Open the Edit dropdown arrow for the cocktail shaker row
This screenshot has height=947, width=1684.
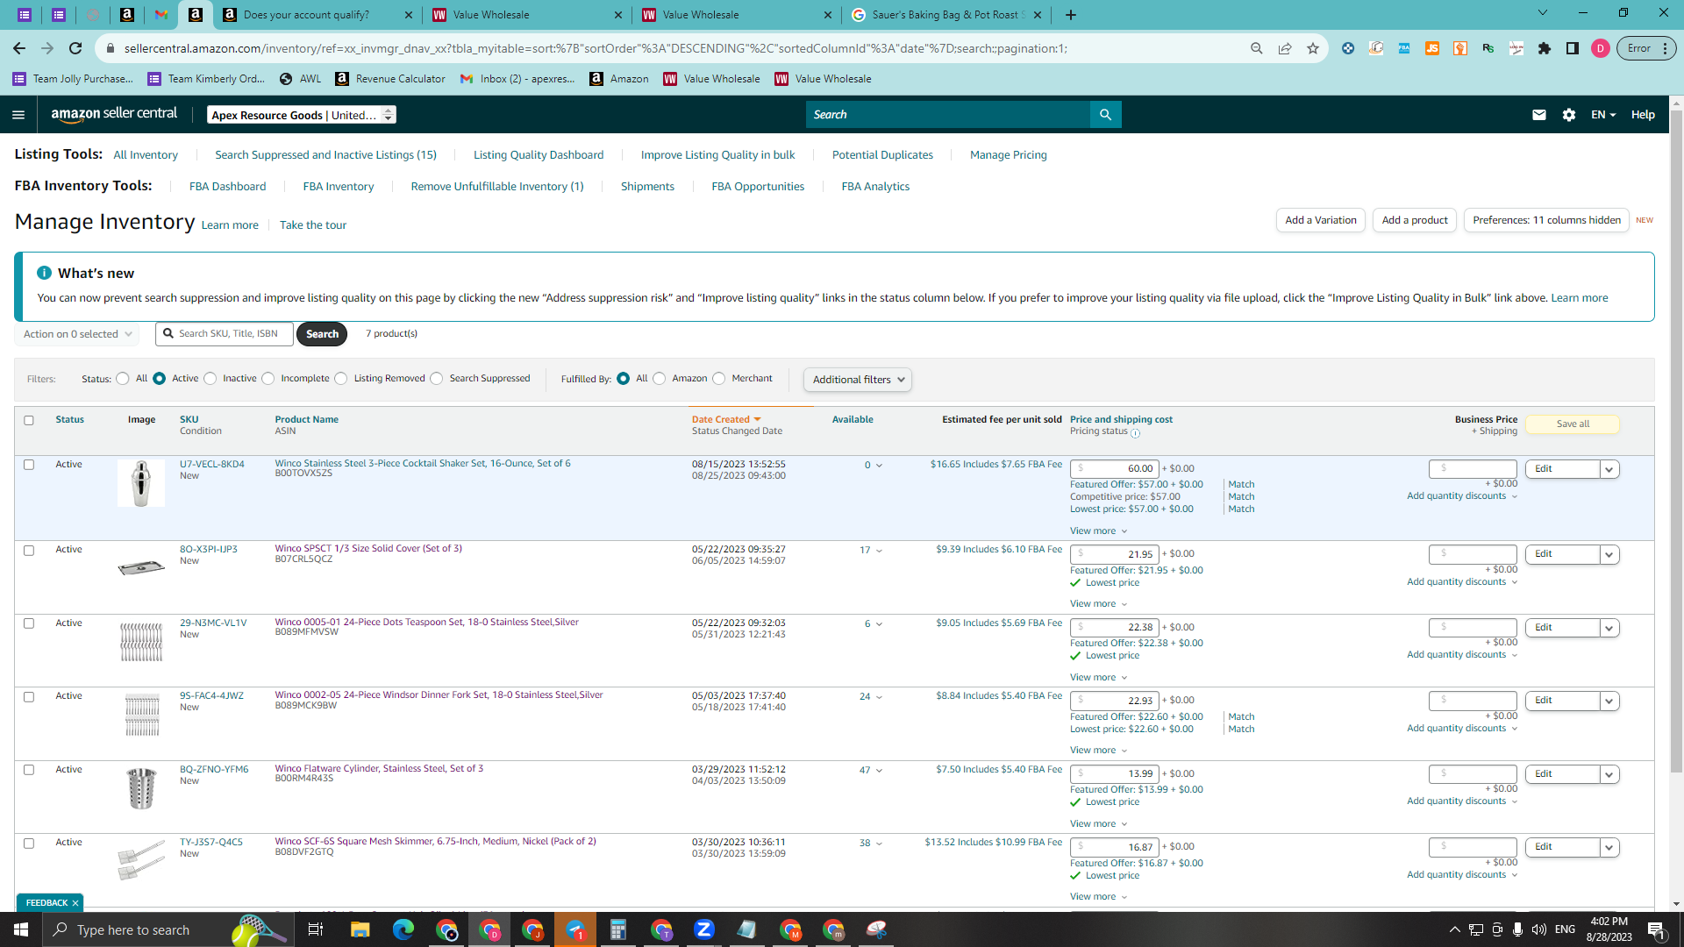(1609, 469)
